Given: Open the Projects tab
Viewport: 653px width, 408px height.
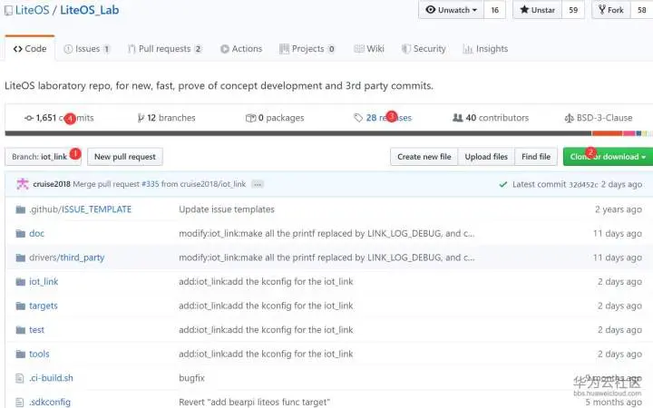Looking at the screenshot, I should [307, 49].
